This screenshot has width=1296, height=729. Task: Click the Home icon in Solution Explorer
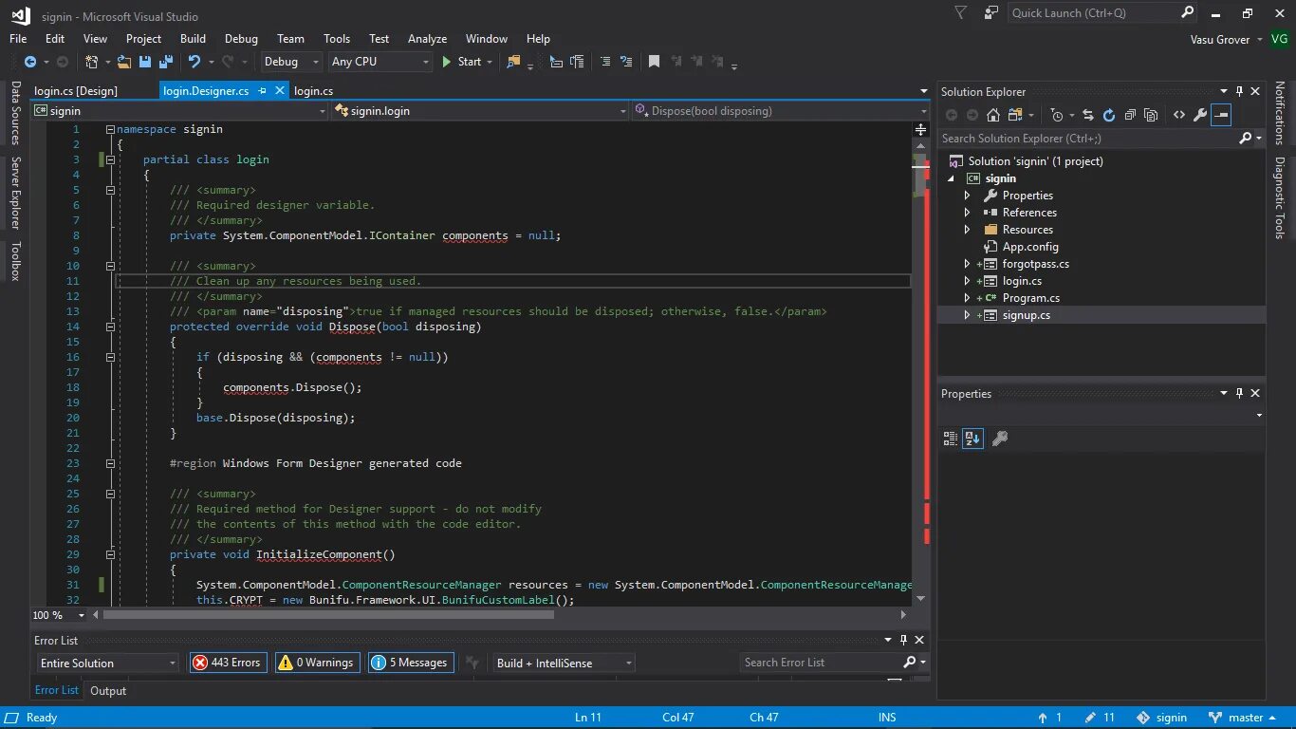(992, 115)
